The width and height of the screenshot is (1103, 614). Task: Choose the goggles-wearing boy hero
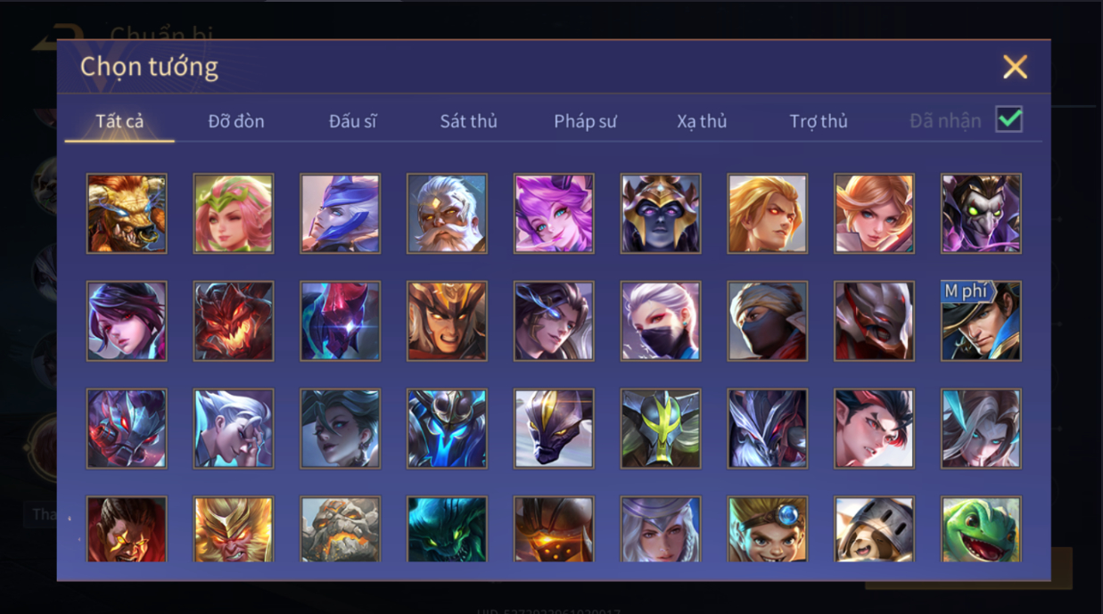(x=768, y=529)
